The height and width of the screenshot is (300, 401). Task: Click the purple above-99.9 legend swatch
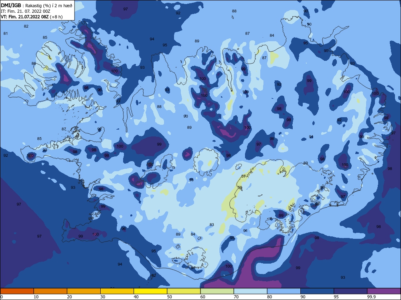[x=384, y=291]
